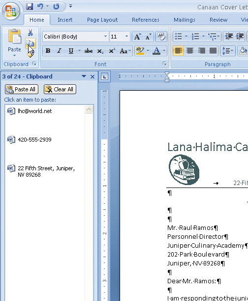The width and height of the screenshot is (248, 301).
Task: Switch to the Home tab
Action: (37, 20)
